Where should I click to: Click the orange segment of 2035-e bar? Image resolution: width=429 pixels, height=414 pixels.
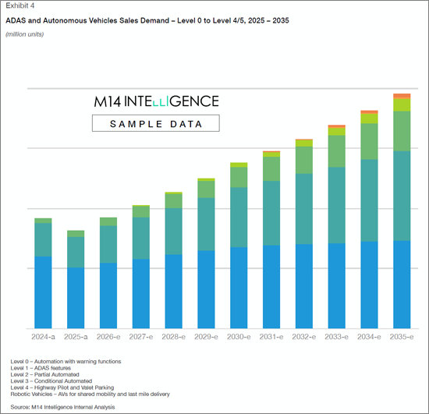(x=402, y=96)
